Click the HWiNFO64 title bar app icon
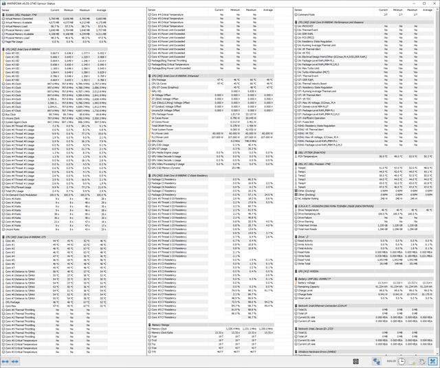Viewport: 440px width, 368px height. click(3, 3)
